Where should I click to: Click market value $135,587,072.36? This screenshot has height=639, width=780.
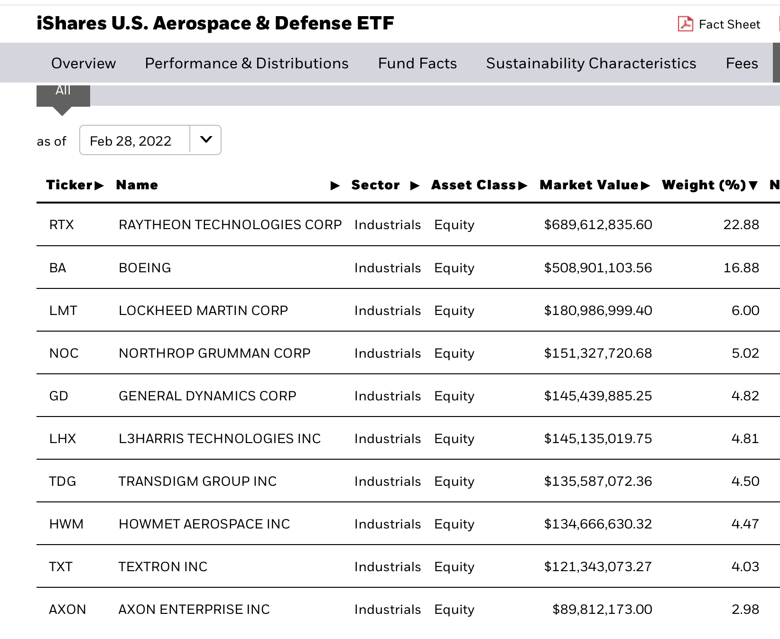598,481
